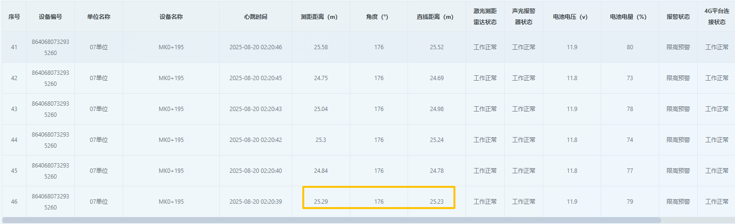Click heartbeat time 2025-08-20 02:20:45
Viewport: 735px width, 224px height.
pos(255,78)
